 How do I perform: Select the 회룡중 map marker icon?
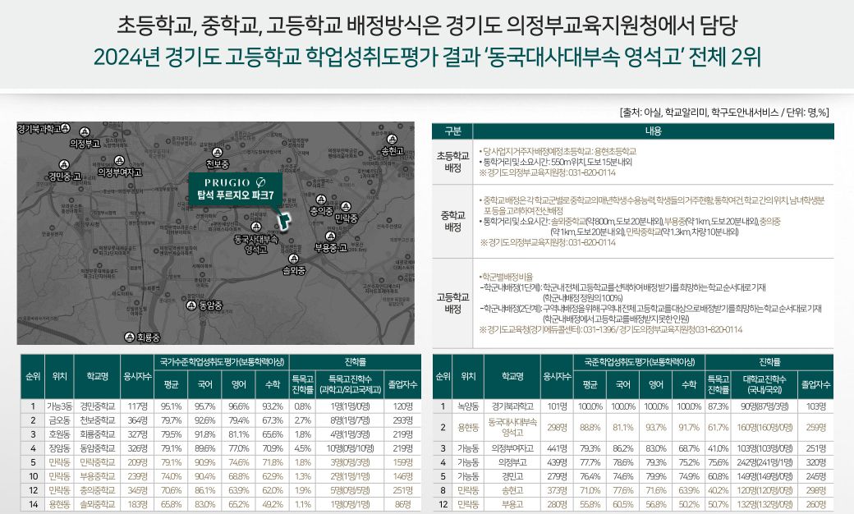click(130, 337)
